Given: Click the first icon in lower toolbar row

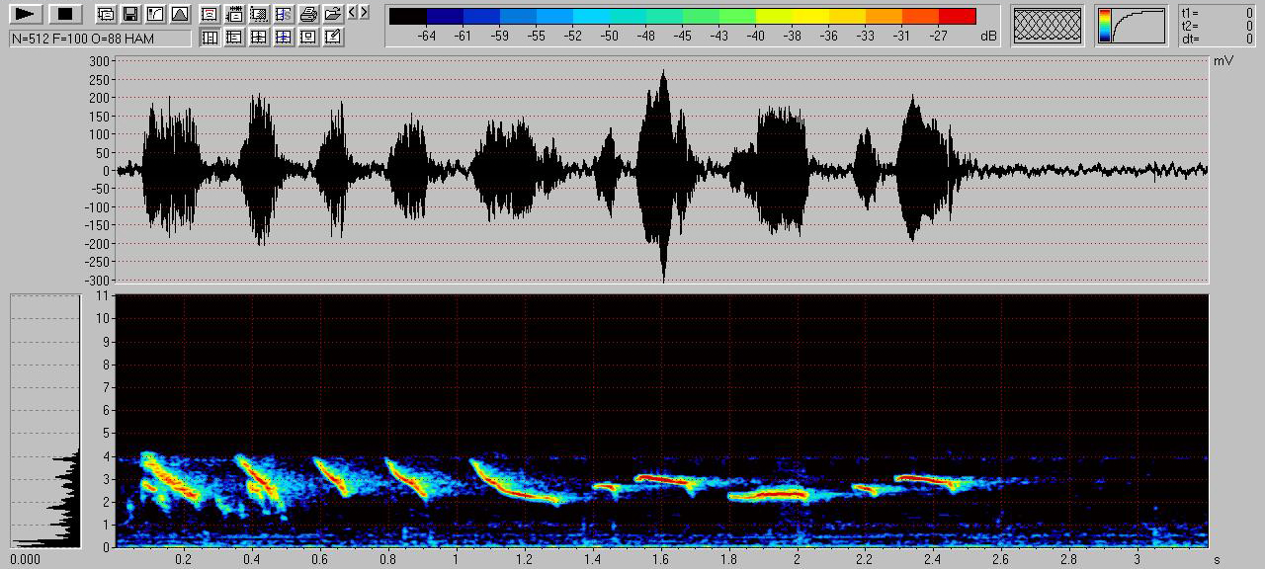Looking at the screenshot, I should (x=210, y=38).
